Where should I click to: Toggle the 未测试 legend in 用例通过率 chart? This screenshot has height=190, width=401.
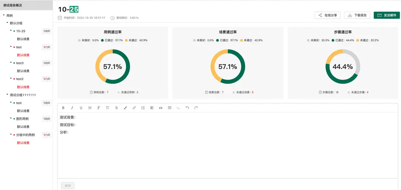click(88, 40)
